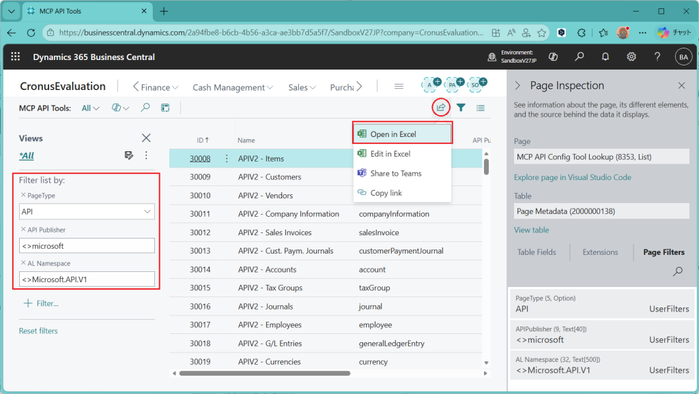
Task: Open the Settings gear in the header
Action: pyautogui.click(x=631, y=57)
